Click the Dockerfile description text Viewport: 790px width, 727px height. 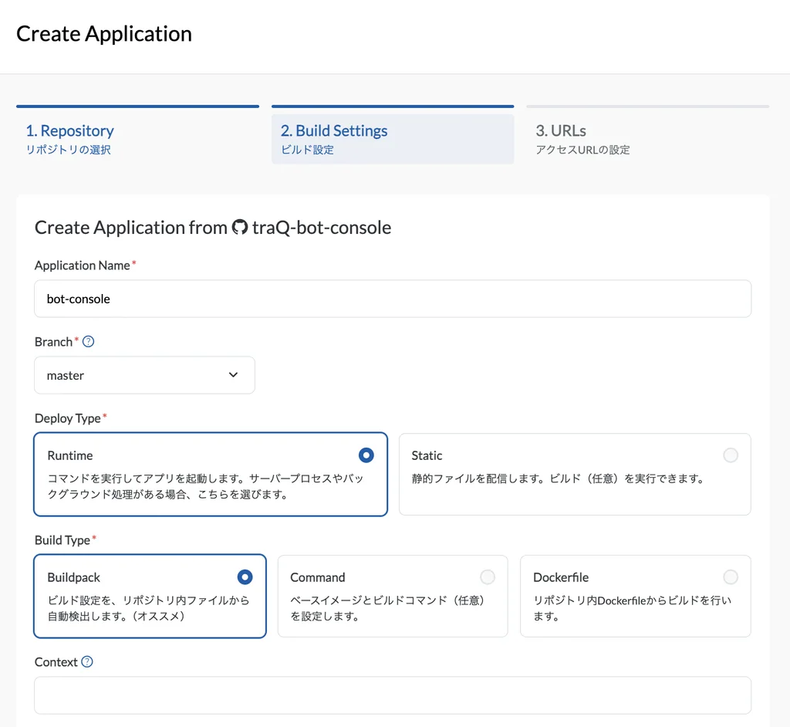click(633, 608)
